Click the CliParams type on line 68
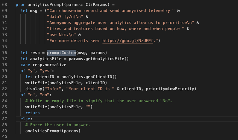The image size is (238, 140). 96,5
